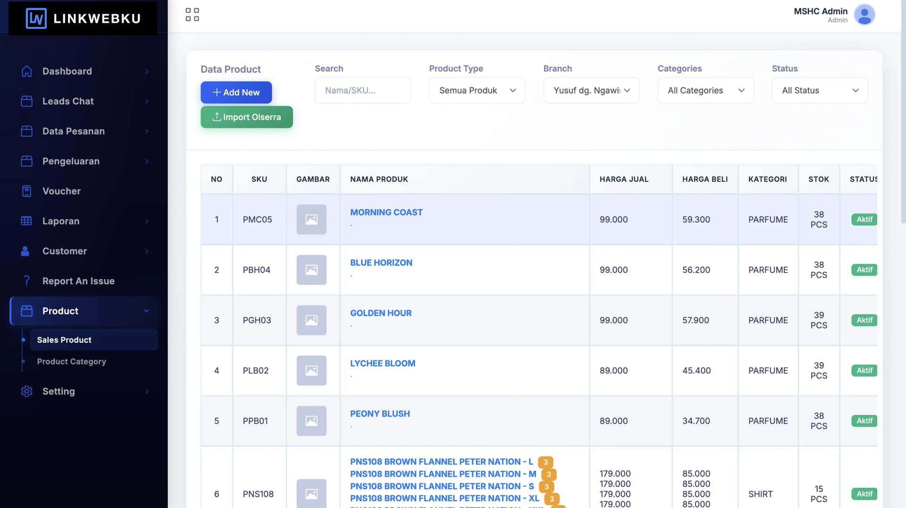This screenshot has width=906, height=508.
Task: Click the Nama/SKU search field
Action: click(x=363, y=90)
